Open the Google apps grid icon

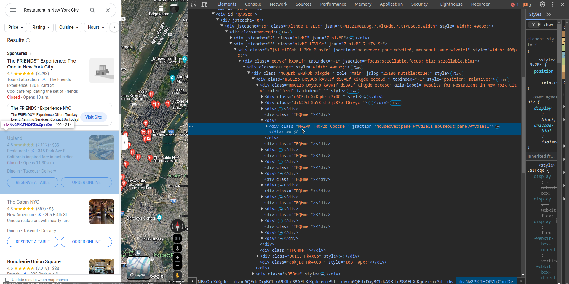(x=161, y=8)
